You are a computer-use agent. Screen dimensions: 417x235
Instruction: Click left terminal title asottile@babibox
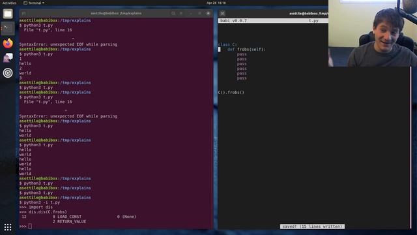click(116, 13)
